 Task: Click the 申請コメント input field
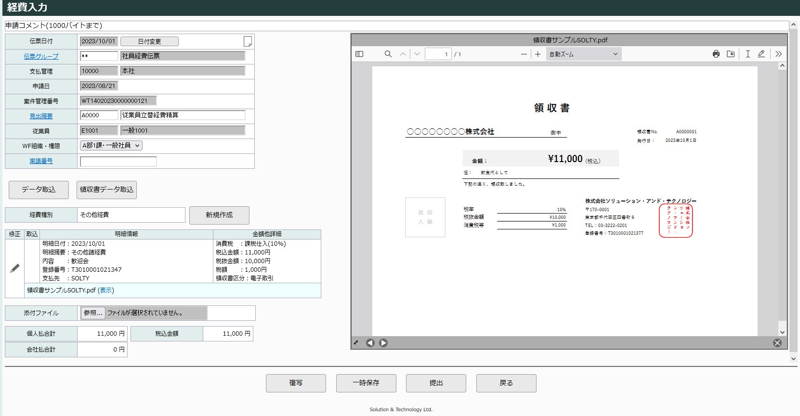pyautogui.click(x=397, y=25)
